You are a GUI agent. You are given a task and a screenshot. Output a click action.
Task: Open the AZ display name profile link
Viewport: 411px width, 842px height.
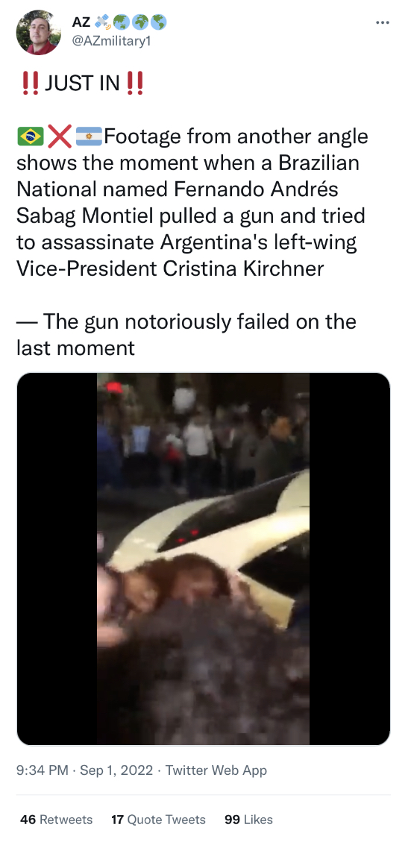click(x=81, y=22)
